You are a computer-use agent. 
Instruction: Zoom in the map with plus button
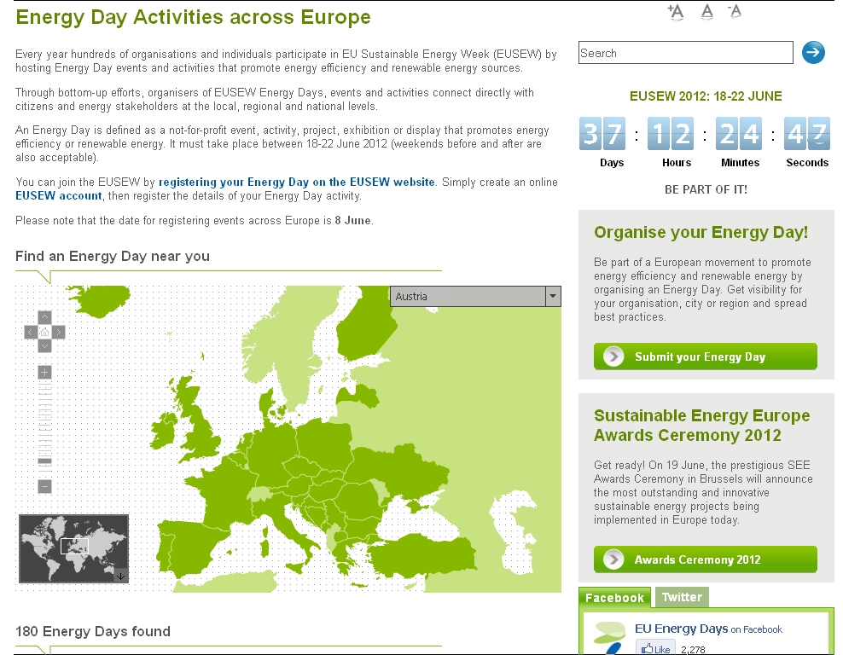pyautogui.click(x=45, y=372)
